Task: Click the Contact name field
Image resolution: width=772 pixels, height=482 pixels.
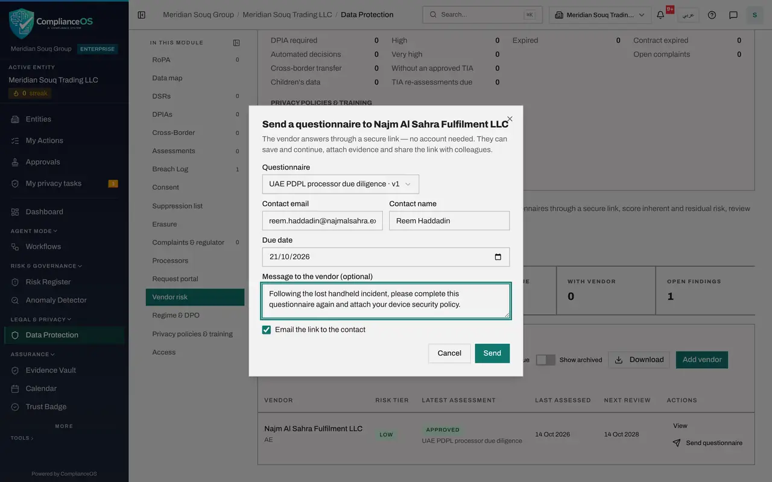Action: [449, 221]
